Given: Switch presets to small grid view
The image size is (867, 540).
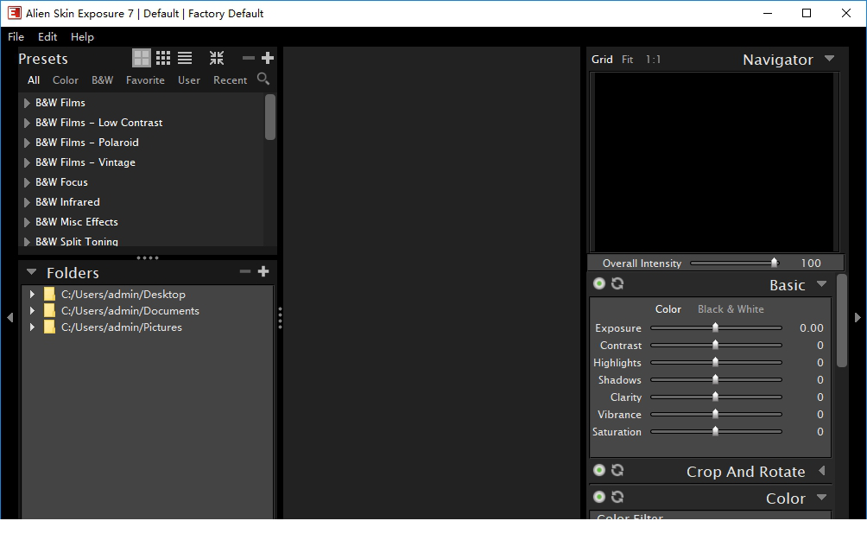Looking at the screenshot, I should (x=163, y=58).
